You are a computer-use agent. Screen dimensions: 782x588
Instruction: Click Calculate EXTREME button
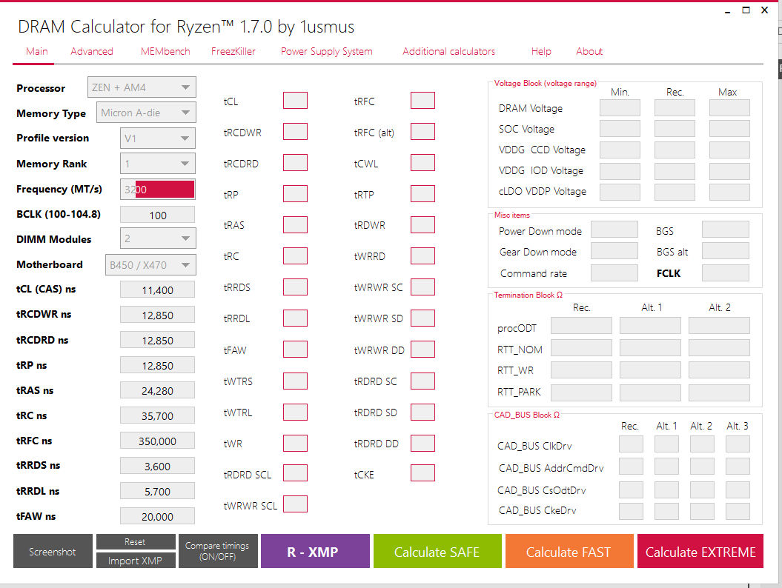700,551
